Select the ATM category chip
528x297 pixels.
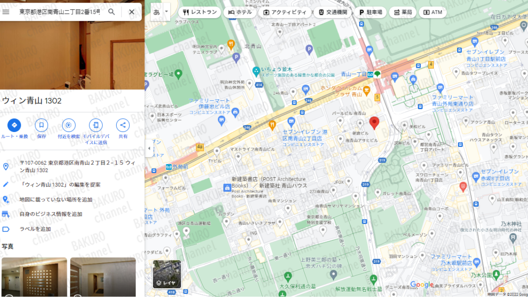433,12
